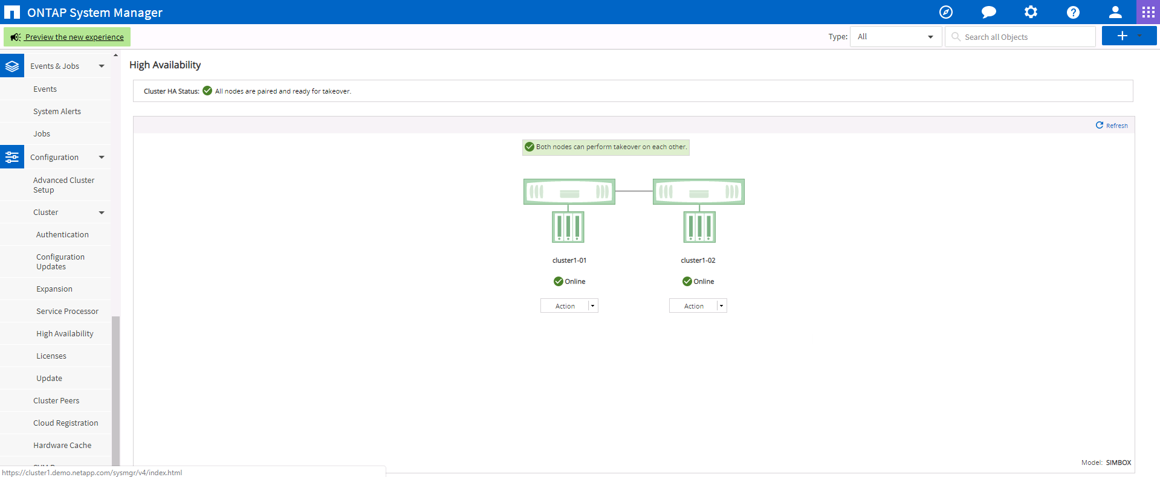Open the chat feedback bubble icon
Viewport: 1160px width, 477px height.
point(988,12)
